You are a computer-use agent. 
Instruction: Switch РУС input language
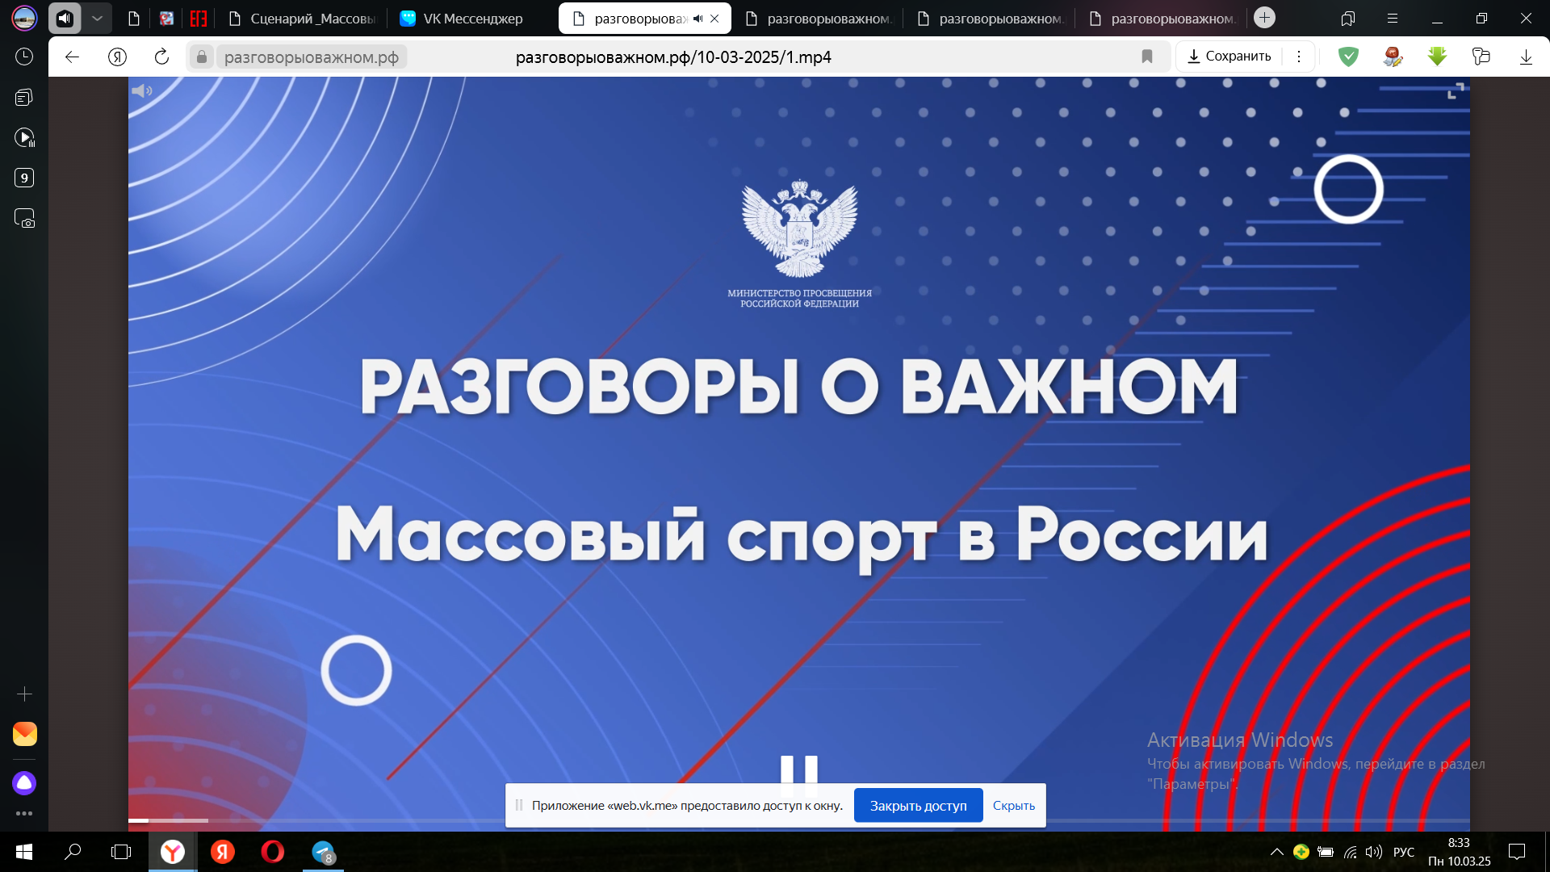(x=1404, y=852)
